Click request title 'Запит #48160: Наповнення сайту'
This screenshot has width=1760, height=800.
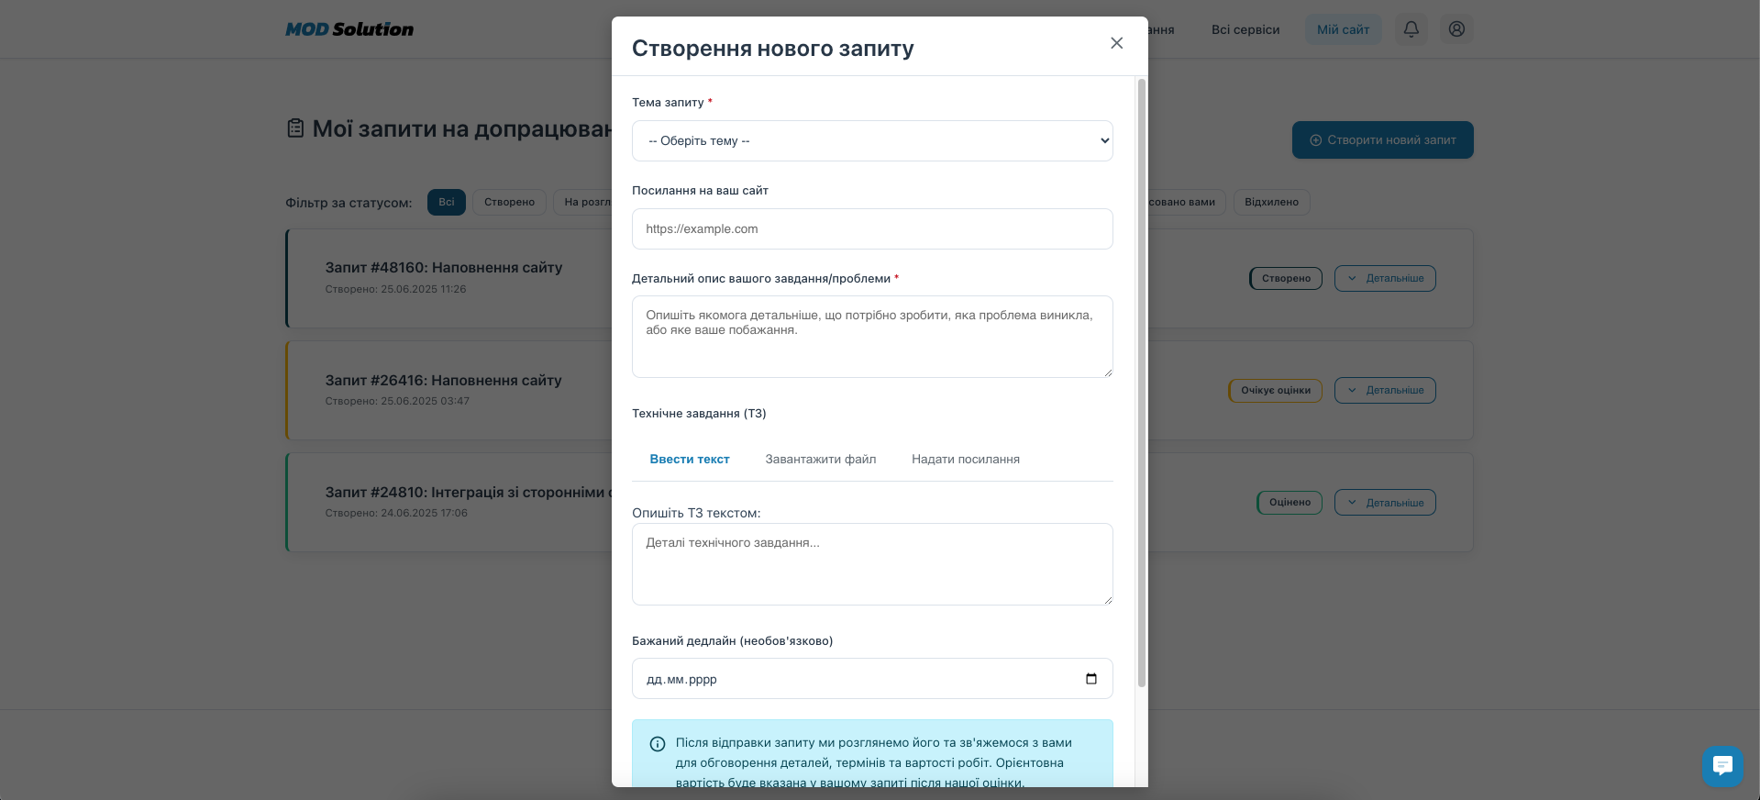click(444, 268)
